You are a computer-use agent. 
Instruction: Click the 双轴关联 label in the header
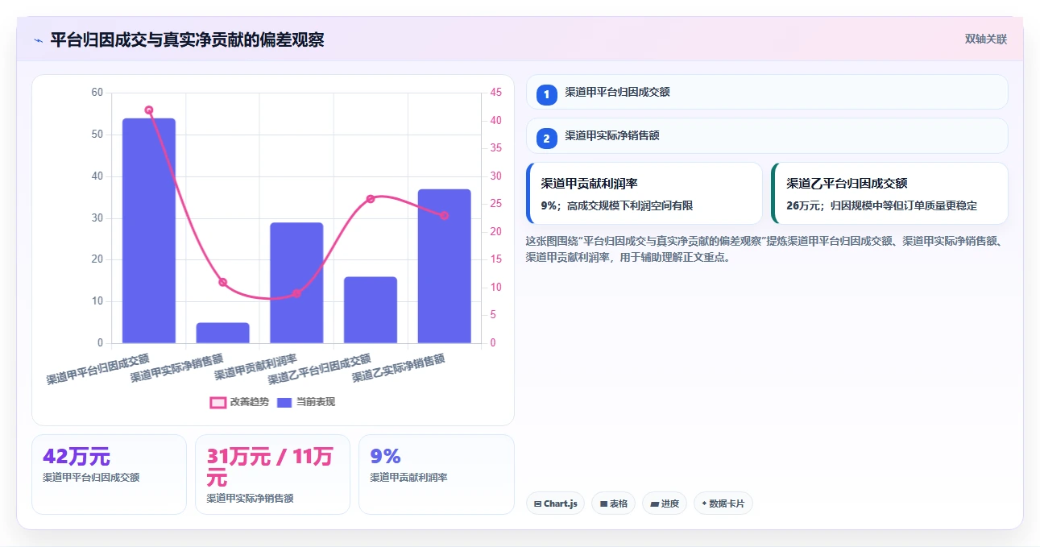coord(985,39)
